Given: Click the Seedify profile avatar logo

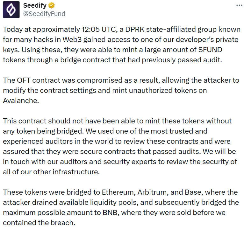Looking at the screenshot, I should pyautogui.click(x=11, y=10).
